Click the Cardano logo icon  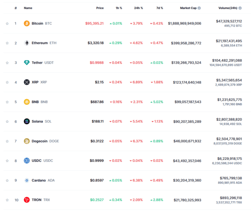click(x=27, y=180)
